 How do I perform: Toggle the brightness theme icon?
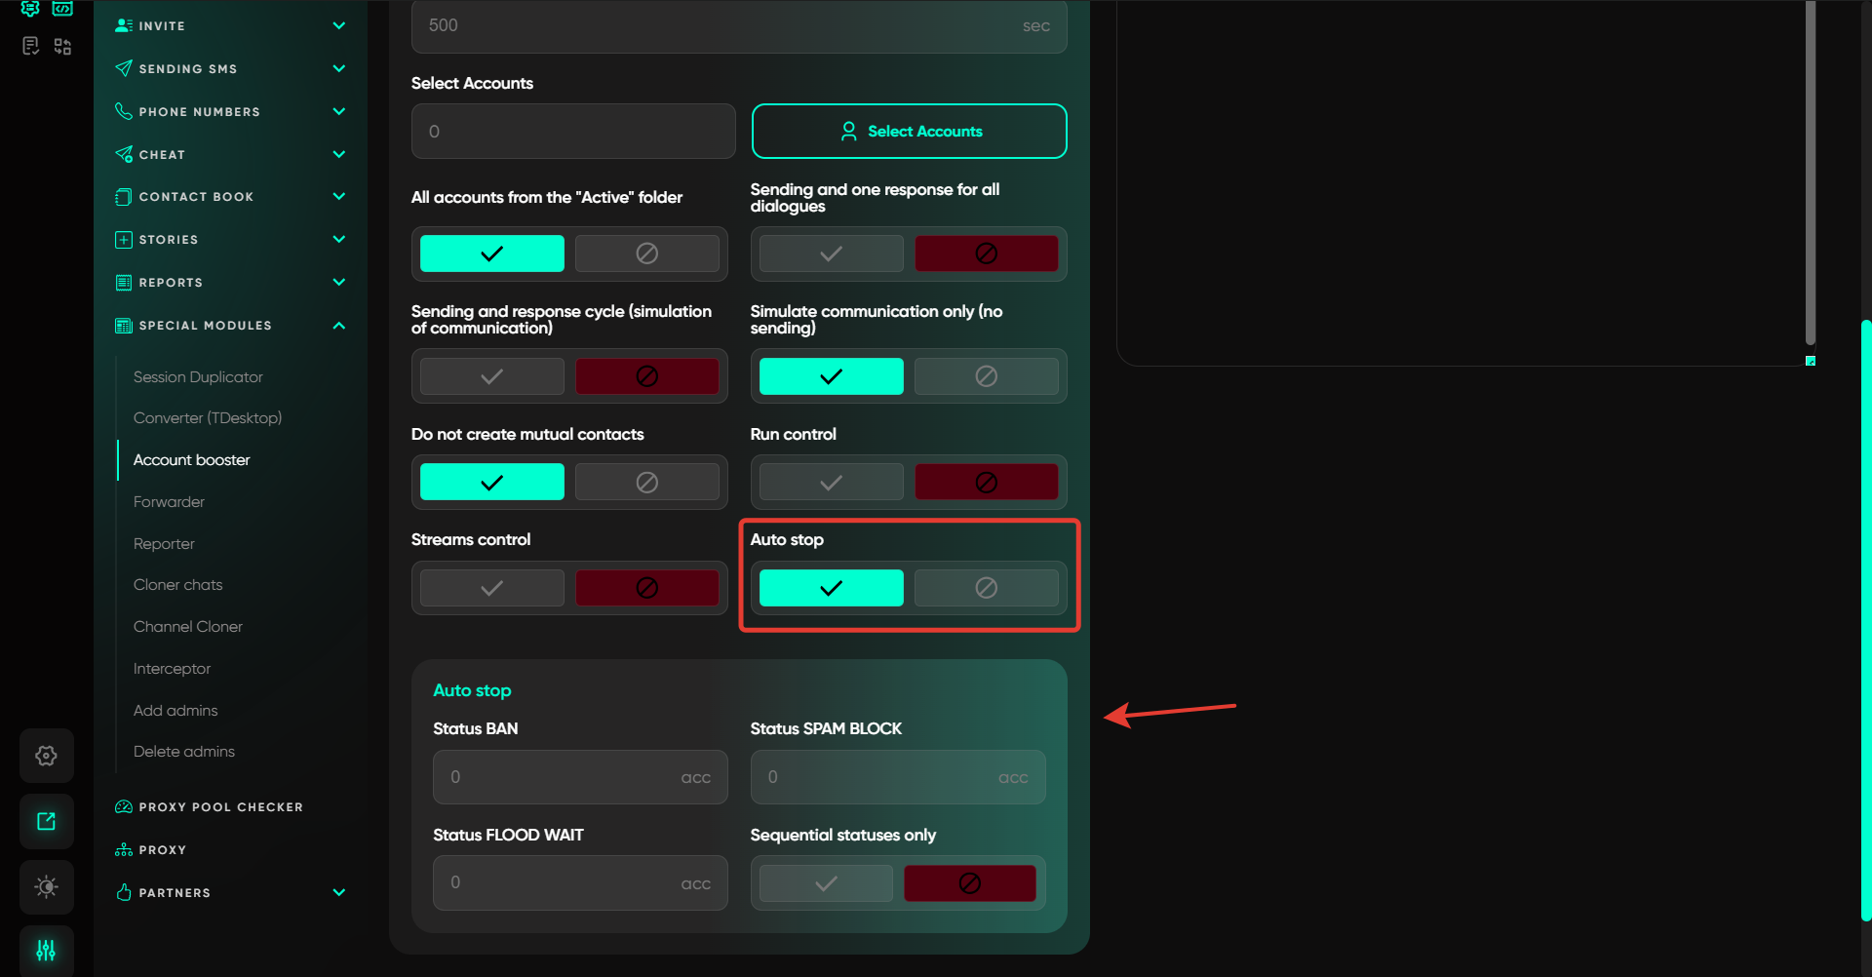tap(46, 886)
